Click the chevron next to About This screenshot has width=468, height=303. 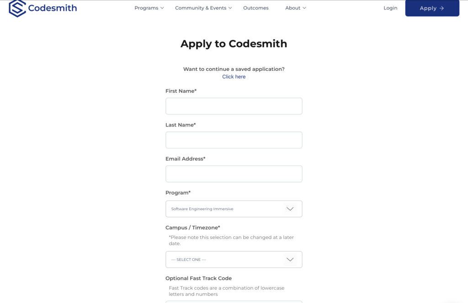(304, 8)
